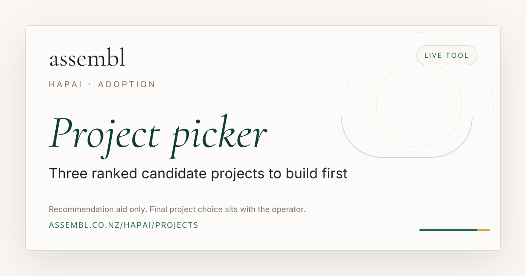Click the assembl wordmark logo
The image size is (526, 276).
point(87,59)
